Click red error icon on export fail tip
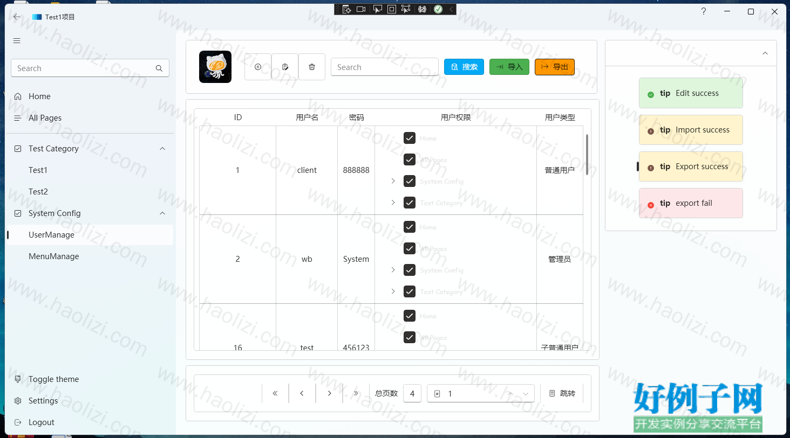The image size is (790, 438). coord(651,205)
